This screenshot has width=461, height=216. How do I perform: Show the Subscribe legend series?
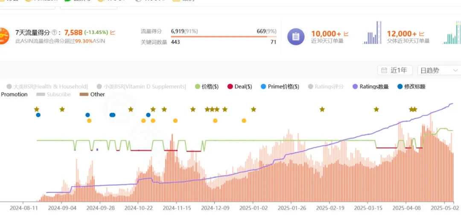(x=53, y=94)
